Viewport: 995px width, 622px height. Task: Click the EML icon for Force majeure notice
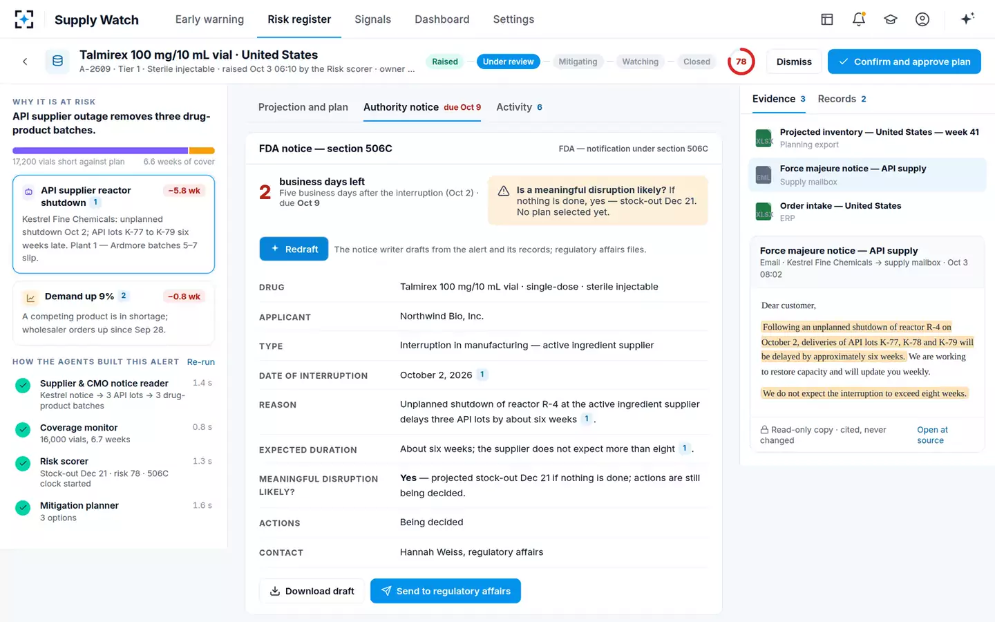(764, 175)
